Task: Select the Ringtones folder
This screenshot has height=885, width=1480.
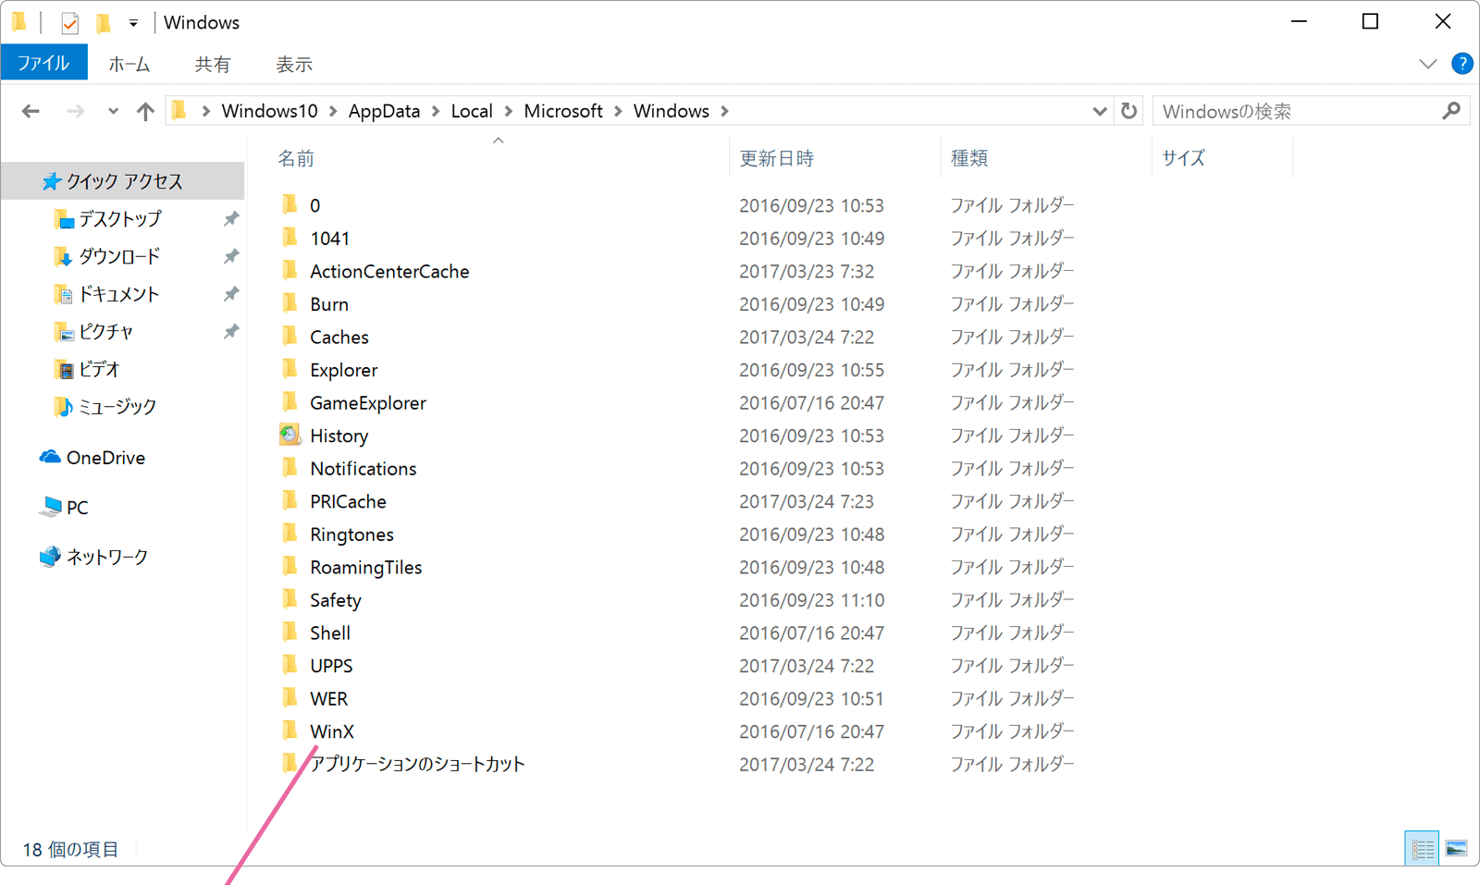Action: coord(352,535)
